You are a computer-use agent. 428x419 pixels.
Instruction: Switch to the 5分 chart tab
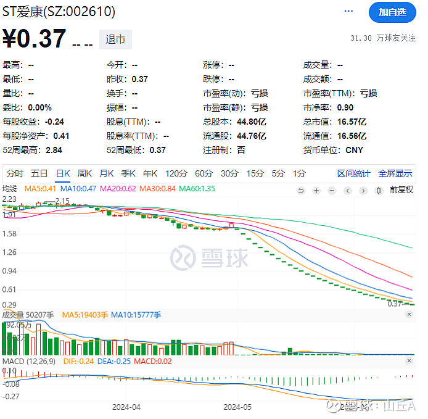pos(278,173)
